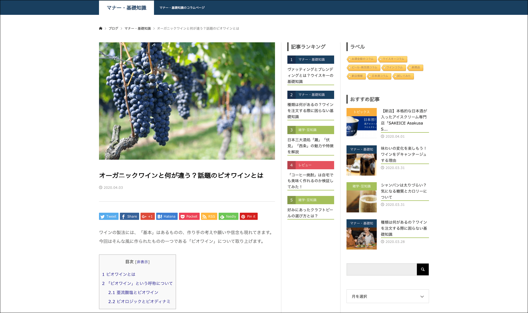Image resolution: width=528 pixels, height=313 pixels.
Task: Bookmark article with Hatena button
Action: (x=167, y=217)
